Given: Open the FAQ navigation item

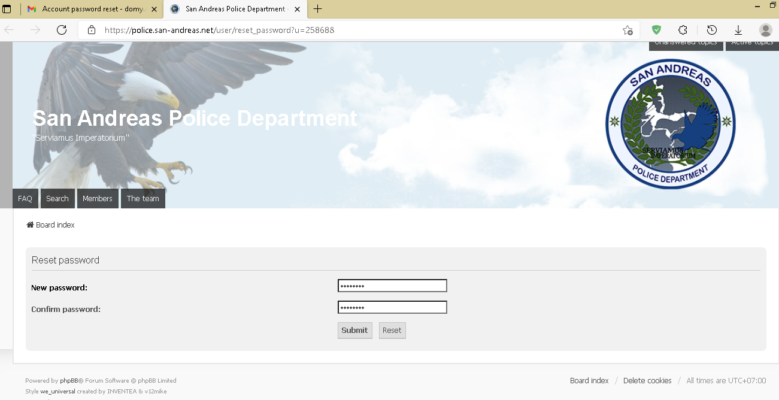Looking at the screenshot, I should point(25,199).
